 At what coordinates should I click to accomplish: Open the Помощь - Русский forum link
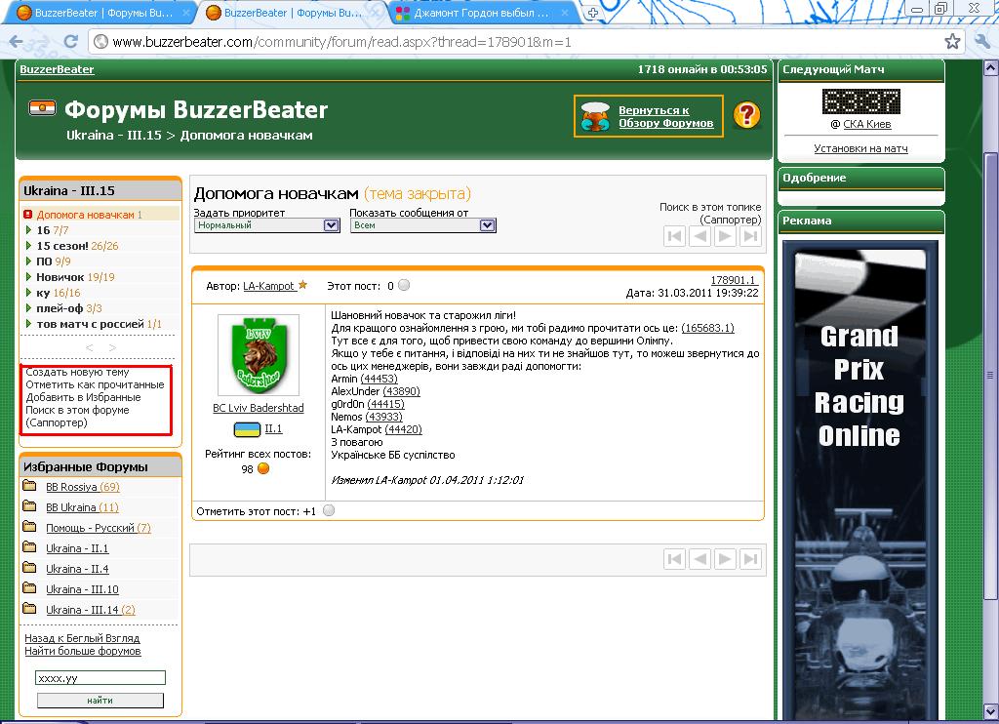(x=99, y=528)
